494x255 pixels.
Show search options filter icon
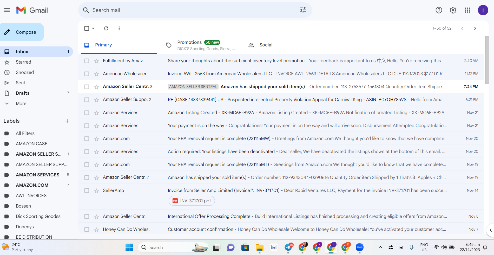[x=303, y=10]
